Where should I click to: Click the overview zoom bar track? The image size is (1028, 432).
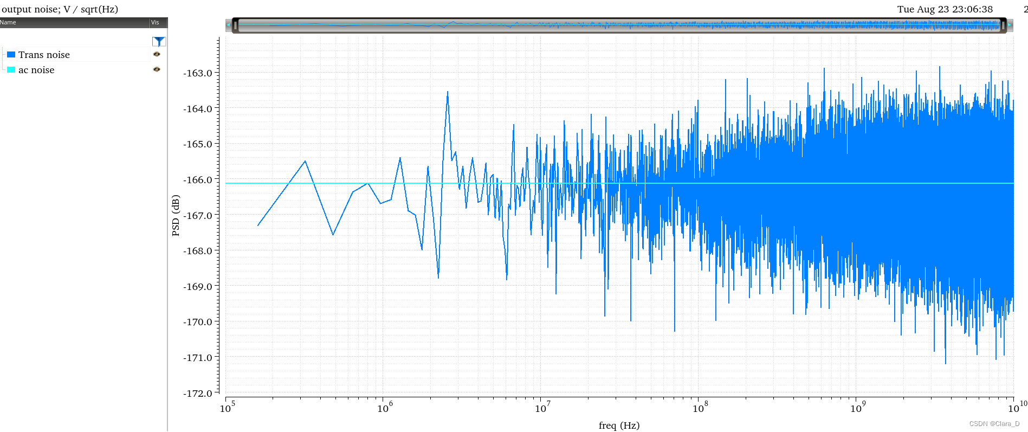(x=619, y=25)
